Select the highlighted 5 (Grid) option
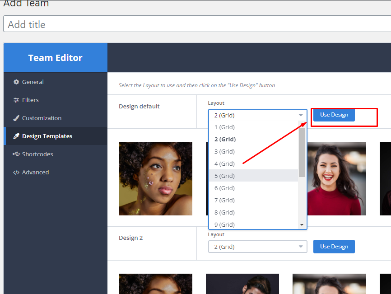This screenshot has width=391, height=294. point(254,176)
